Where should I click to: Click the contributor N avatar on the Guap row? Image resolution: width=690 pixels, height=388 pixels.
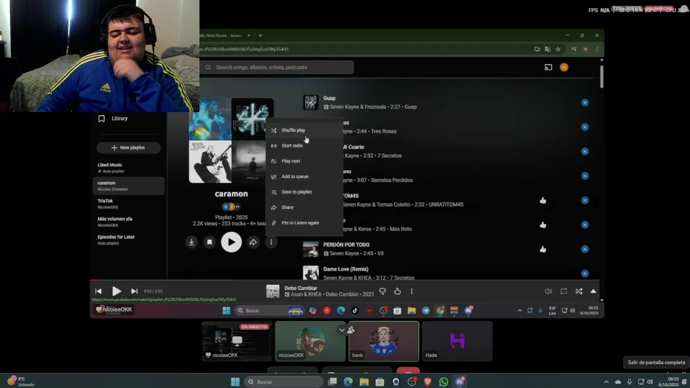pos(585,102)
